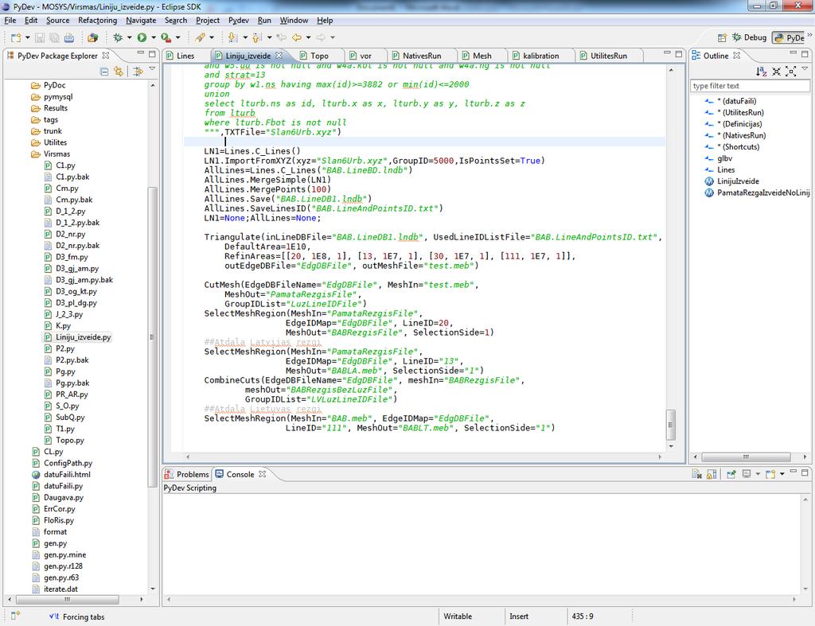Switch to the NativesRun editor tab

click(x=422, y=56)
